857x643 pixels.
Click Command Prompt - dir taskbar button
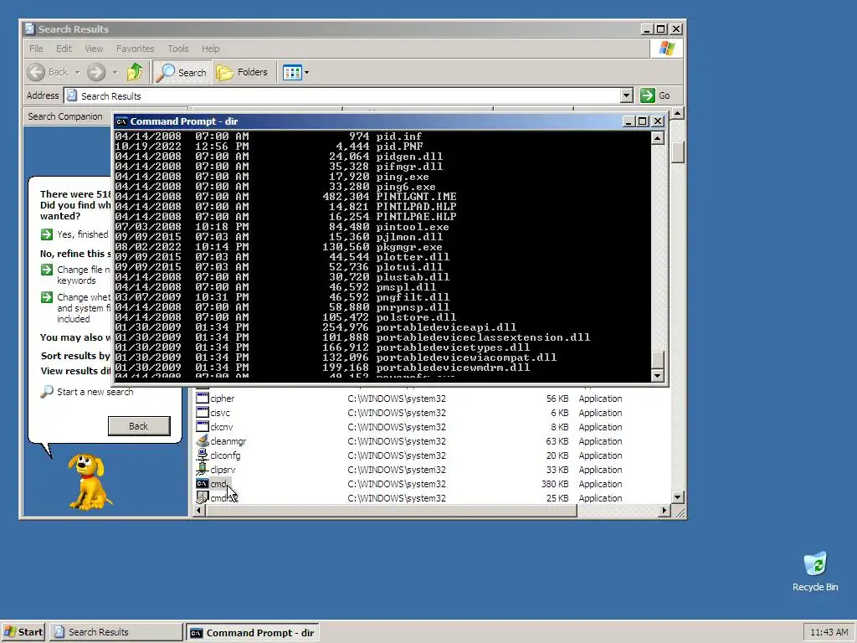pyautogui.click(x=253, y=633)
